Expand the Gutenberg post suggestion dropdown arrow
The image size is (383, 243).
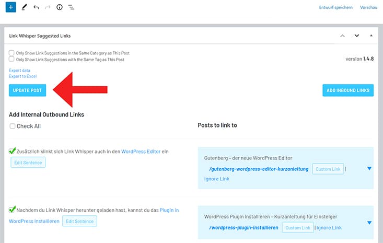click(x=369, y=168)
